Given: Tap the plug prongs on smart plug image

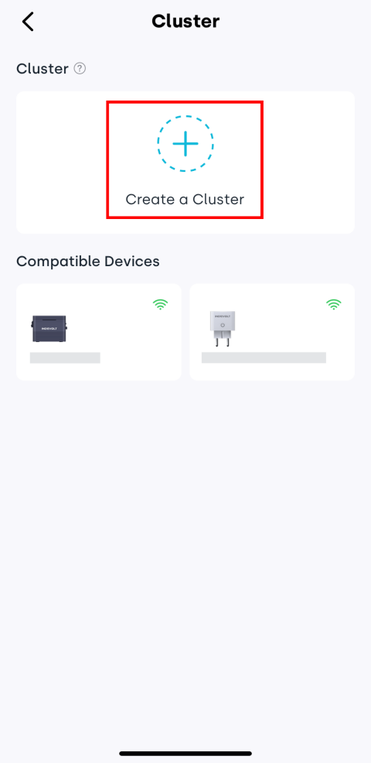Looking at the screenshot, I should pyautogui.click(x=222, y=341).
